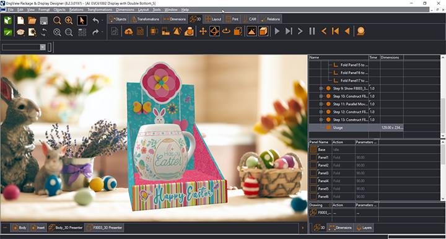Click the New document icon
The image size is (446, 239).
pos(20,20)
